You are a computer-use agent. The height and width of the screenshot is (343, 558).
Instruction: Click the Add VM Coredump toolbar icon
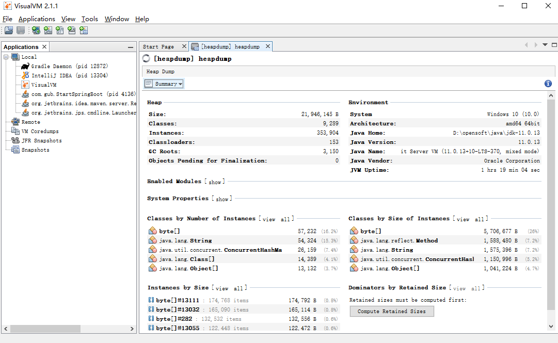pyautogui.click(x=60, y=30)
